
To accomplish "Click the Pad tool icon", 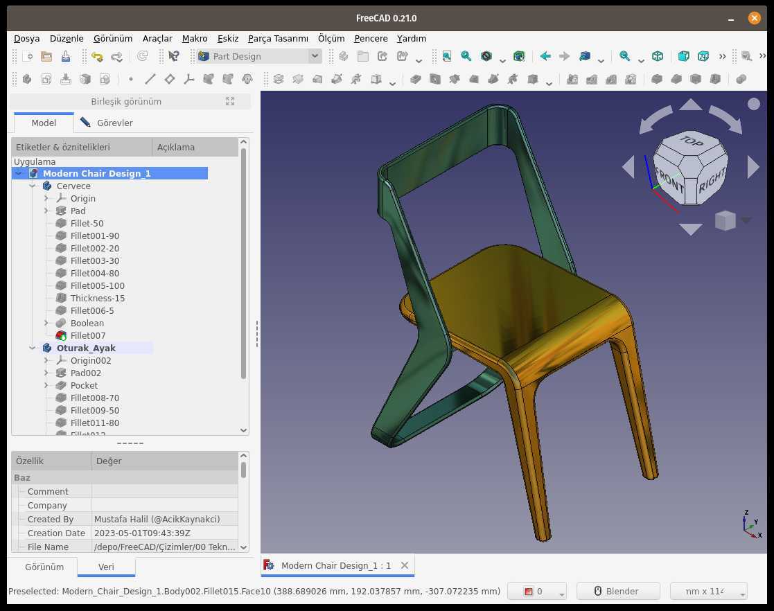I will pyautogui.click(x=279, y=79).
